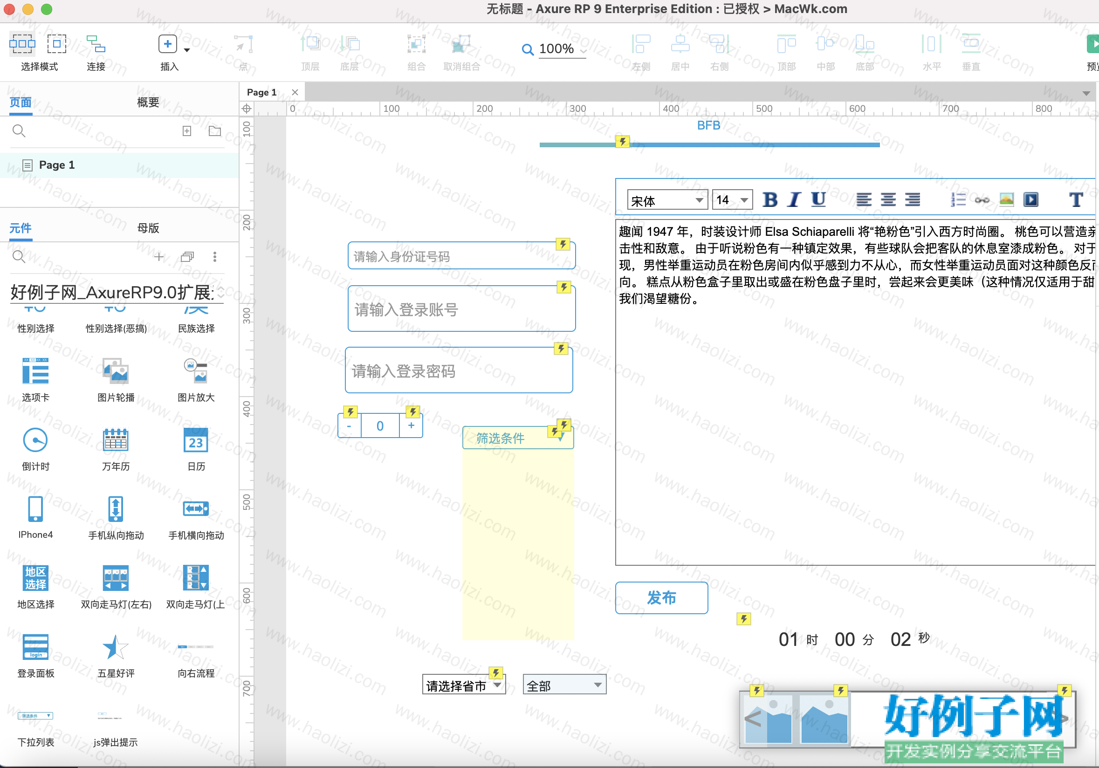Click the pages search magnifier icon
This screenshot has height=768, width=1099.
coord(19,130)
